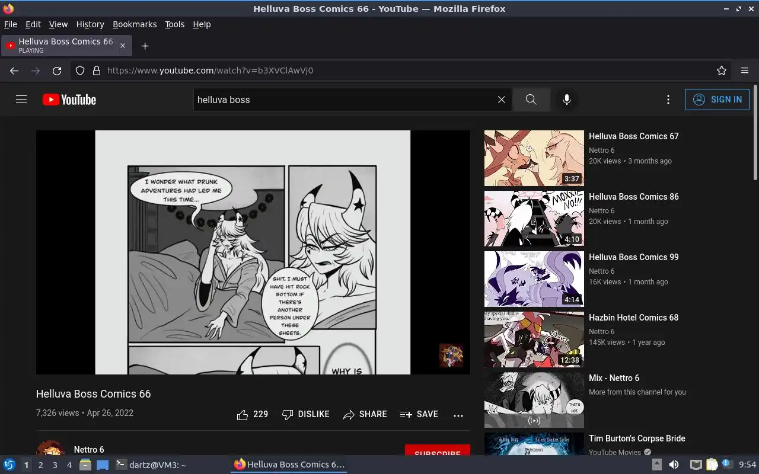
Task: Open a new browser tab
Action: pos(145,46)
